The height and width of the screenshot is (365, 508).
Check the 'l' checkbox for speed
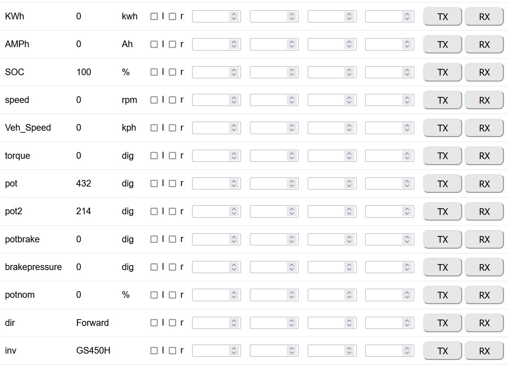point(154,100)
